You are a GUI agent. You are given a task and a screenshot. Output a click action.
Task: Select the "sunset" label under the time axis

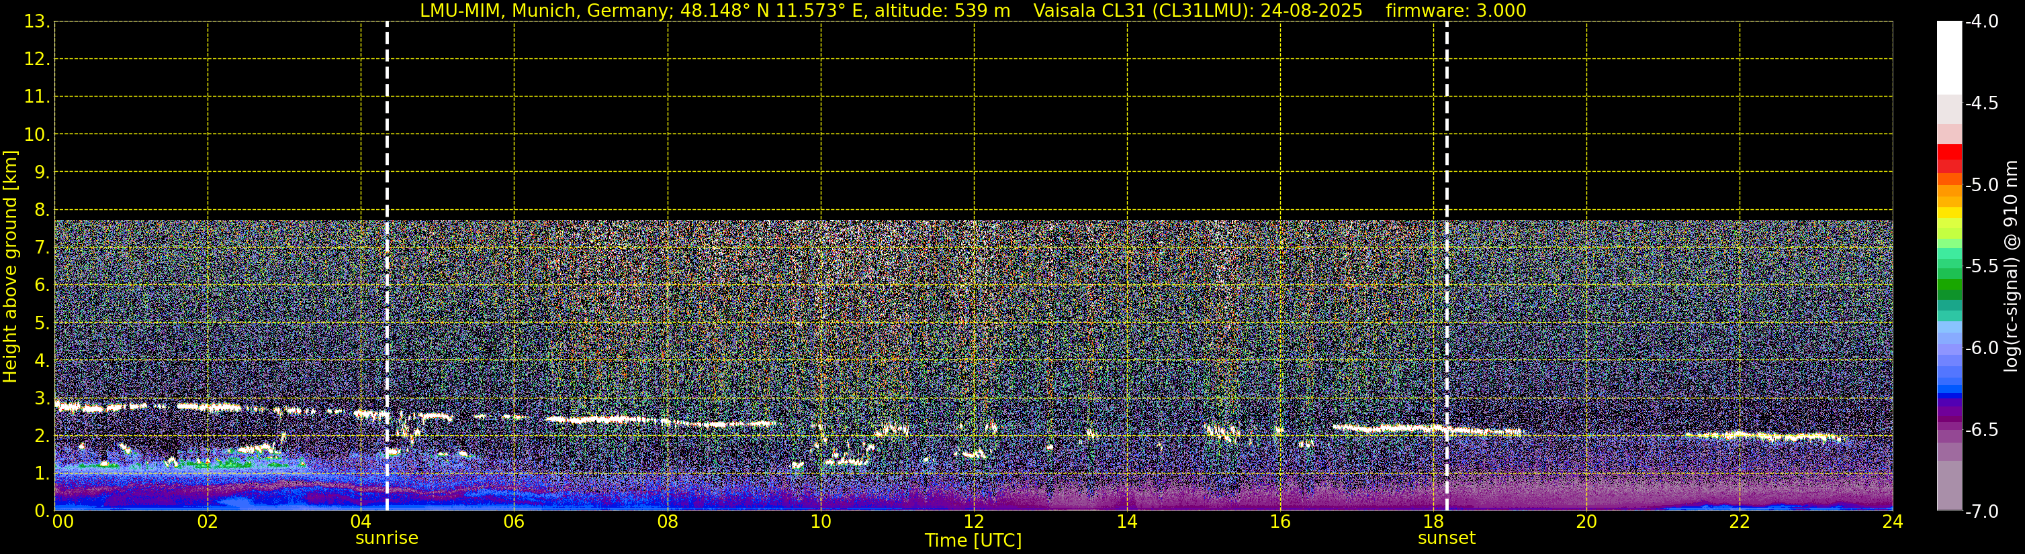1447,539
